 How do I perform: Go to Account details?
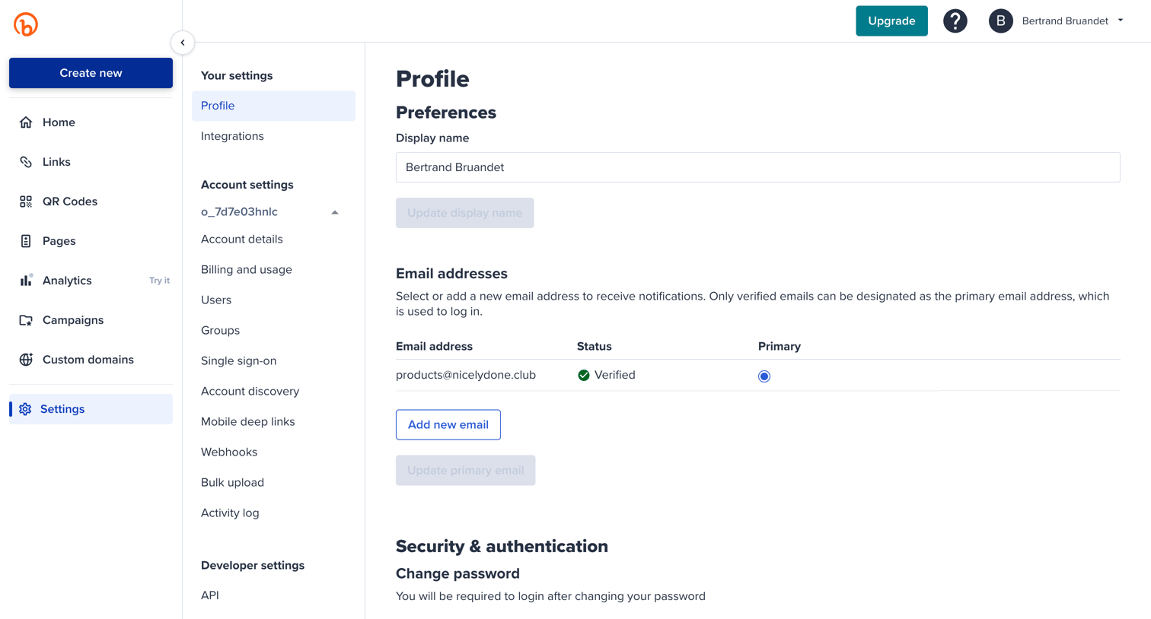click(242, 240)
